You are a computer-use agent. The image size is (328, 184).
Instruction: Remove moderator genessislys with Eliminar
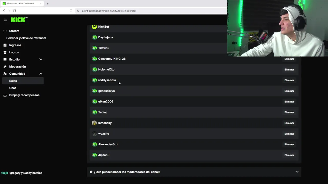[x=289, y=91]
